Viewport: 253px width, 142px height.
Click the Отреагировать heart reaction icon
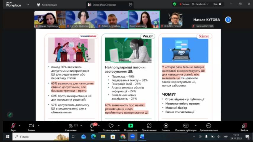click(111, 126)
